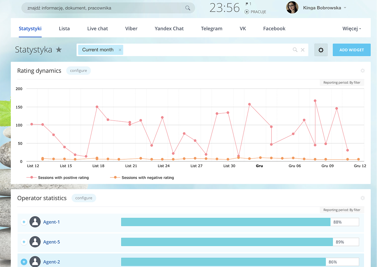Click Agent-1 avatar icon
Screen dimensions: 377x267
coord(35,222)
